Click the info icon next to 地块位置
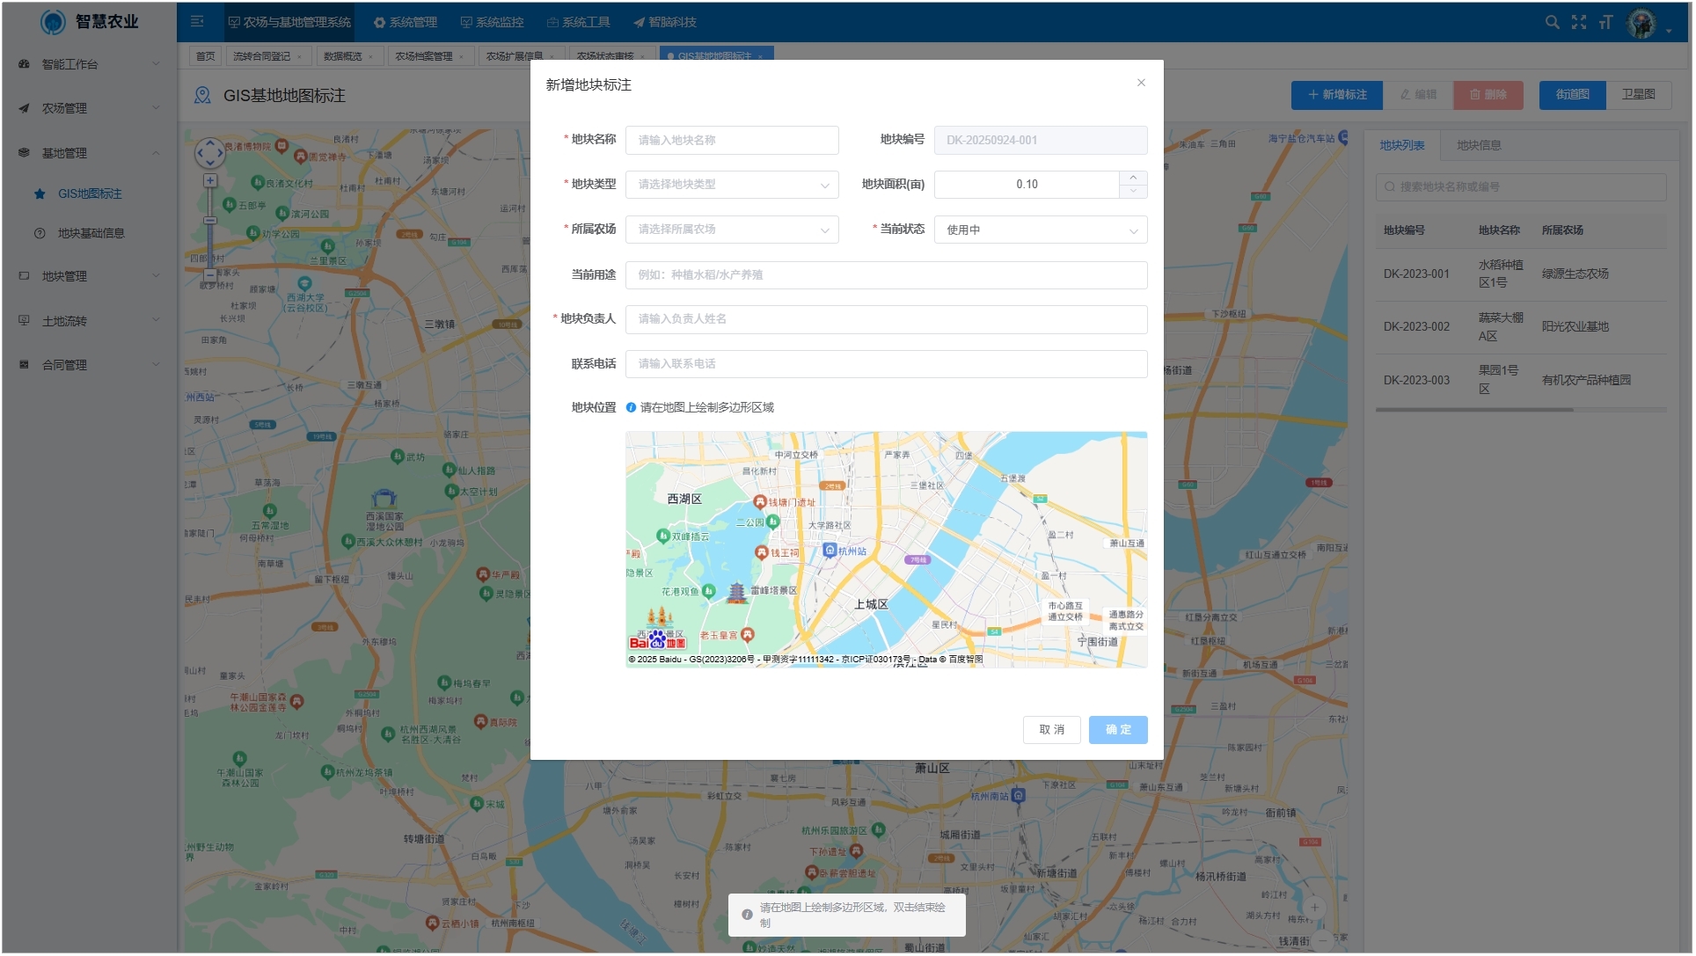The image size is (1696, 956). [x=631, y=407]
